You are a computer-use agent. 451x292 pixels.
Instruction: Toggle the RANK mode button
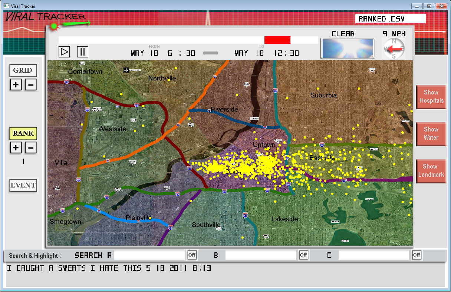point(23,133)
